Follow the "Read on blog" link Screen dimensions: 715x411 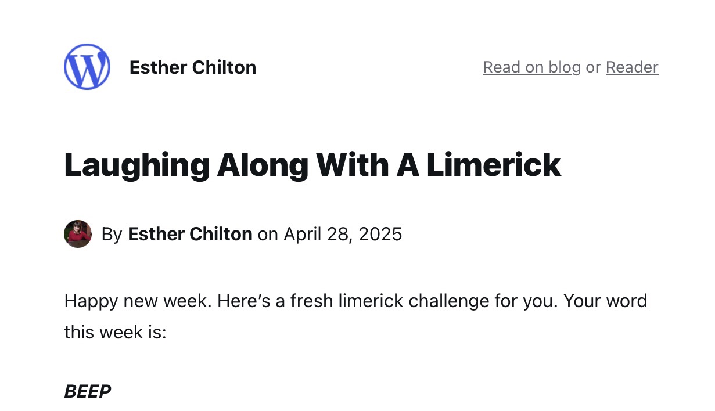531,67
